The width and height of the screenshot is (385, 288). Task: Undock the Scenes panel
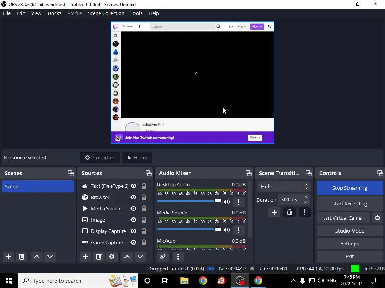click(x=71, y=173)
